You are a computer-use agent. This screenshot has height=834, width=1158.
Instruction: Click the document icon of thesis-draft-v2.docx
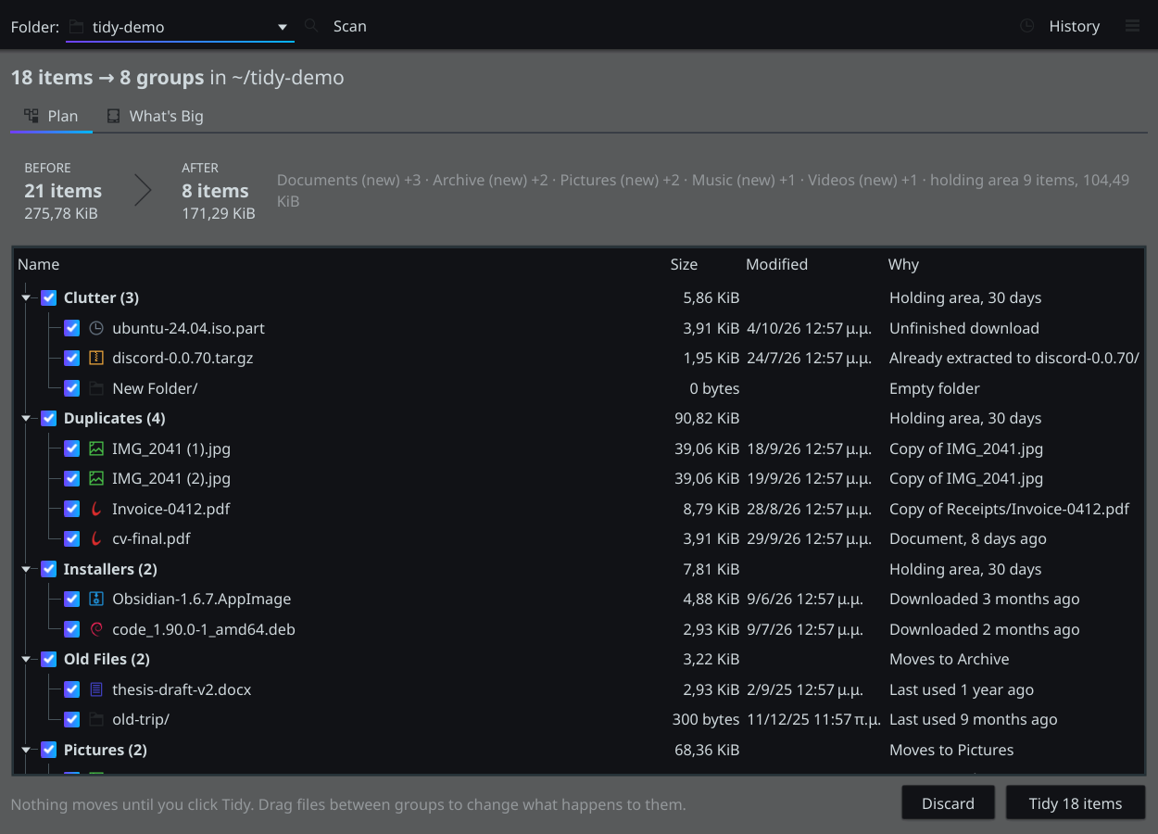[96, 689]
